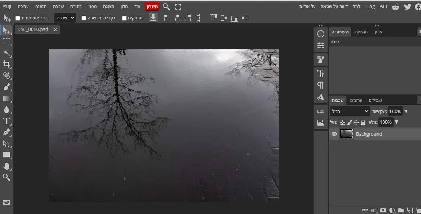Enable the auto-select checkbox (בחר אוטומטית)

click(18, 18)
